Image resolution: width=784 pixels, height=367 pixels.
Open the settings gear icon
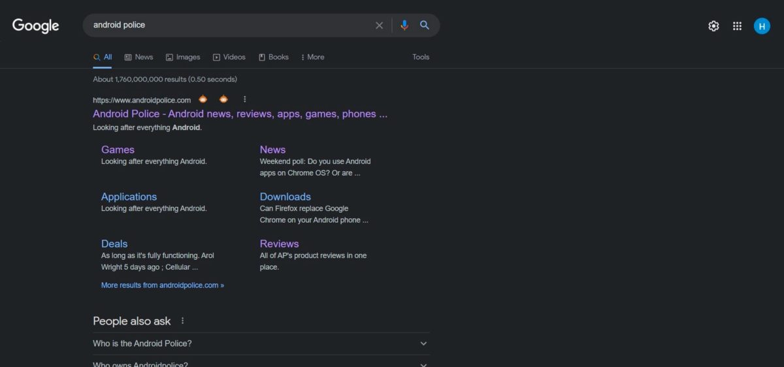tap(713, 26)
